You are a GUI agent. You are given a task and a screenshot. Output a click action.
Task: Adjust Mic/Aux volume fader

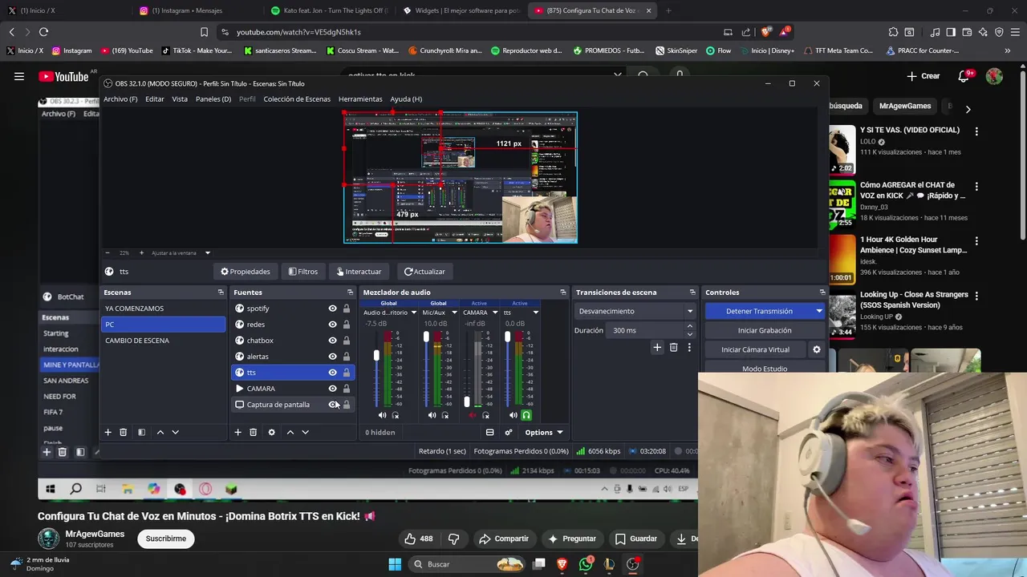[x=426, y=337]
